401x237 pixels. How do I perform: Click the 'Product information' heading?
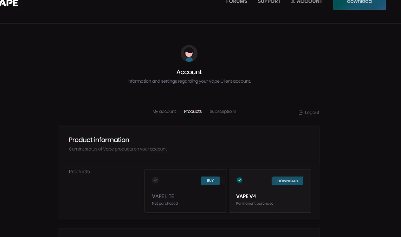[x=99, y=140]
